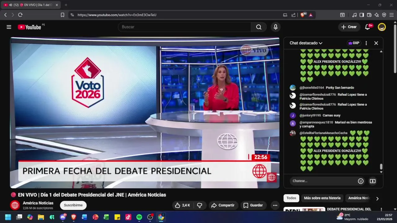Bookmark this page in the toolbar
The image size is (397, 223).
click(x=62, y=15)
